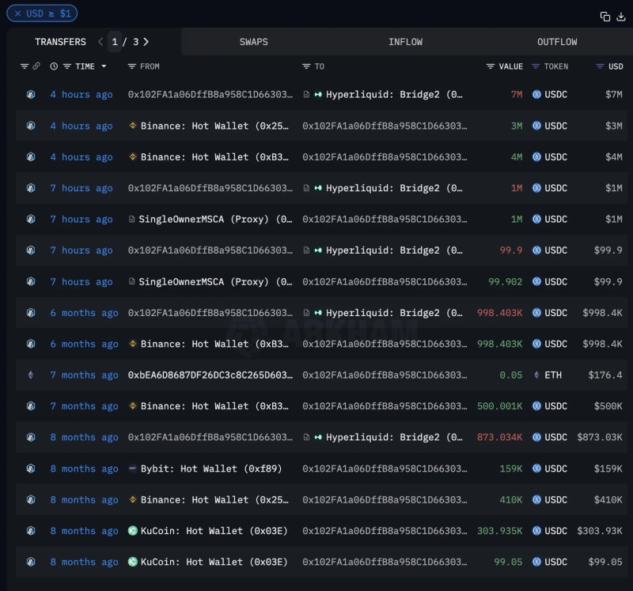Select the OUTFLOW tab

557,42
